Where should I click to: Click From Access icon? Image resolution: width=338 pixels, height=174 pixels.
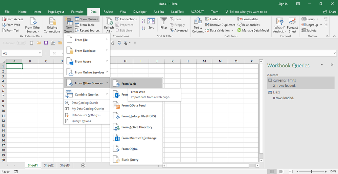coord(4,19)
